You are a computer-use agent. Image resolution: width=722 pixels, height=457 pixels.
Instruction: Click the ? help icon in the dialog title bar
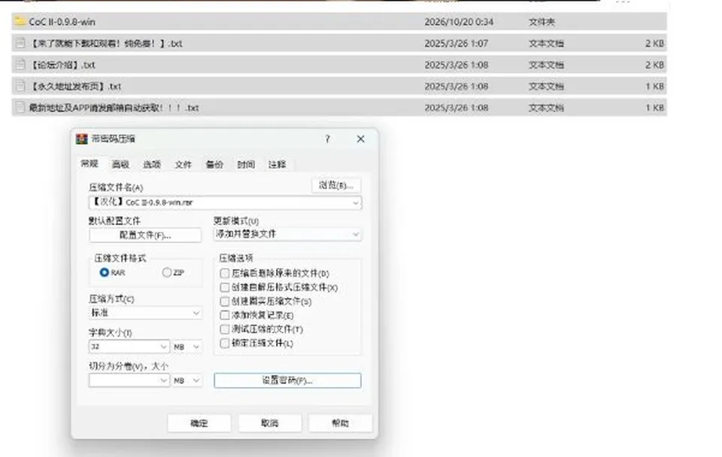[327, 139]
